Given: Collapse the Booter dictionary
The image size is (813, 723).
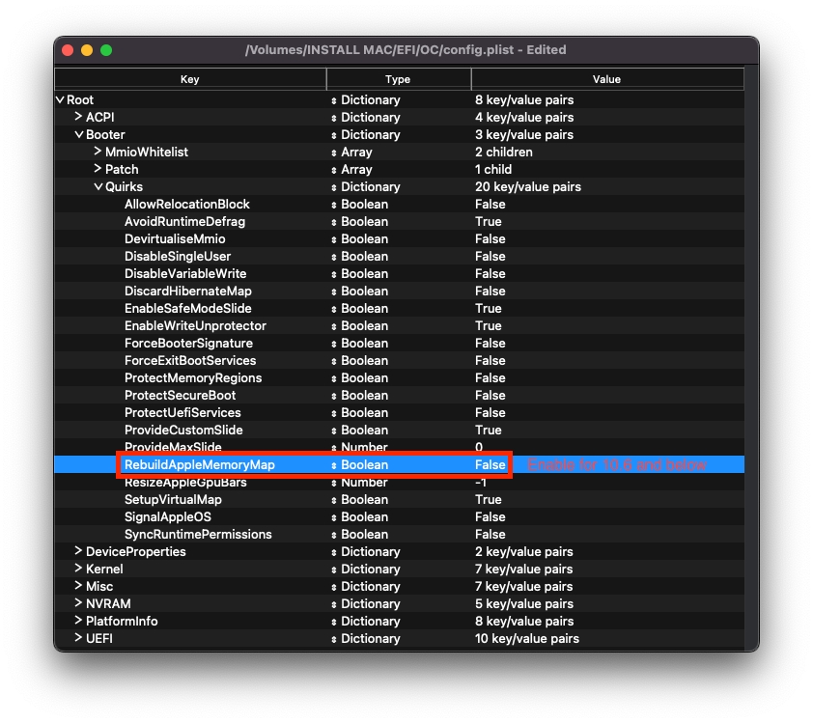Looking at the screenshot, I should (79, 135).
